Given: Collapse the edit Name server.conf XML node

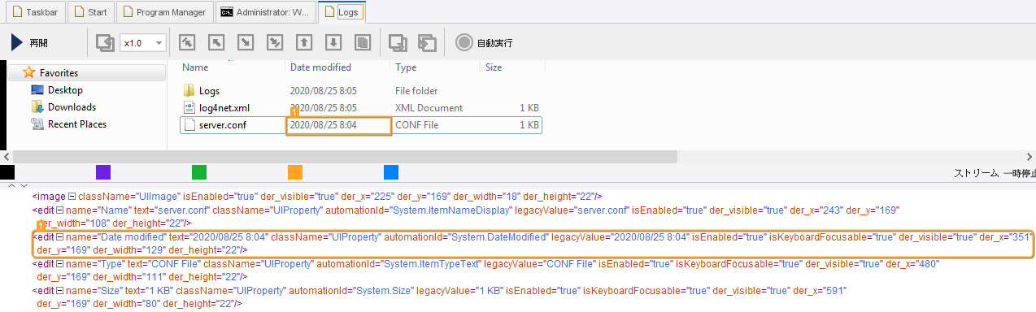Looking at the screenshot, I should click(59, 210).
